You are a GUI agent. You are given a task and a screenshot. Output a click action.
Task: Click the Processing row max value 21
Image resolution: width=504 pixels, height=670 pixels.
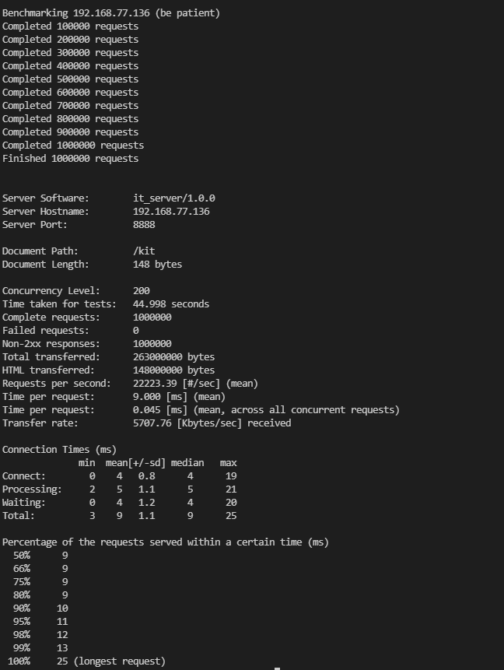[x=231, y=489]
